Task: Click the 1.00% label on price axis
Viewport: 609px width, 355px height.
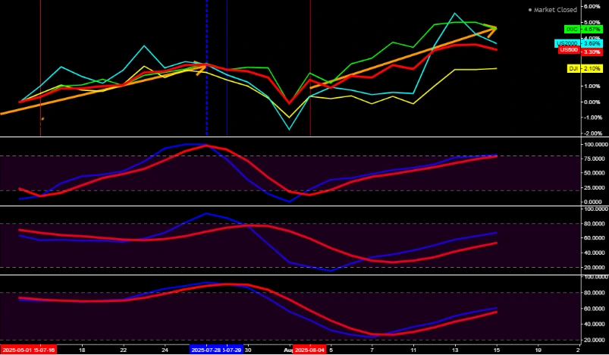Action: [592, 86]
